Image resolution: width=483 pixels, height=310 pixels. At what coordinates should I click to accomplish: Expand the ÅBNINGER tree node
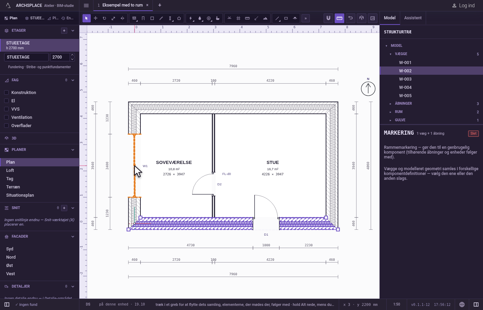coord(391,104)
